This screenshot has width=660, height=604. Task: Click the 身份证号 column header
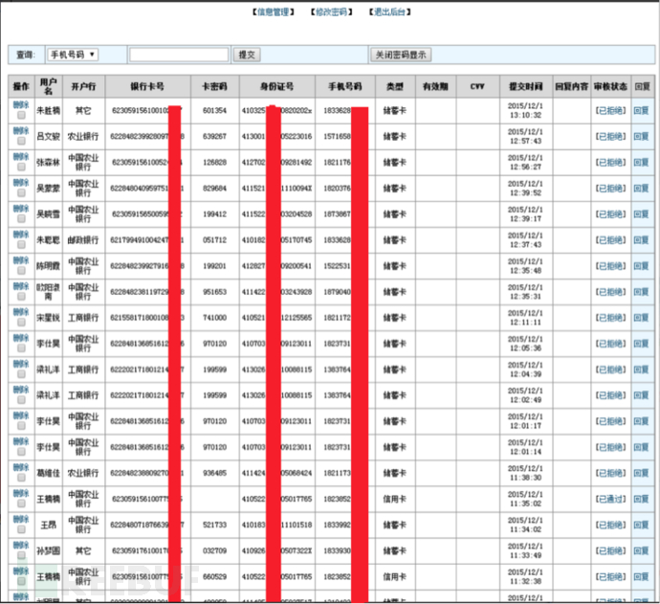276,87
